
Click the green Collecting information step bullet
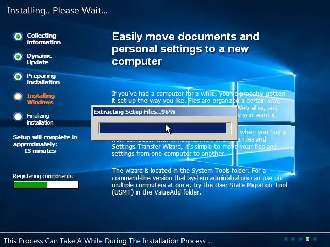click(18, 37)
